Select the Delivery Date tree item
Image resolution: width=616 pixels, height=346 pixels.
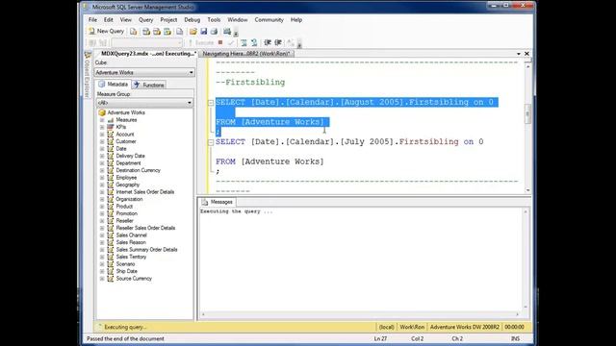(x=131, y=156)
